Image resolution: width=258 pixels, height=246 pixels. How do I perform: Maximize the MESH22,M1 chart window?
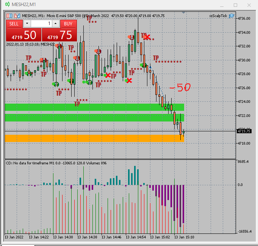(235, 5)
